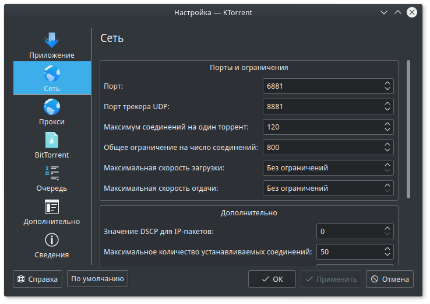Open the Приложение settings page icon

click(52, 40)
